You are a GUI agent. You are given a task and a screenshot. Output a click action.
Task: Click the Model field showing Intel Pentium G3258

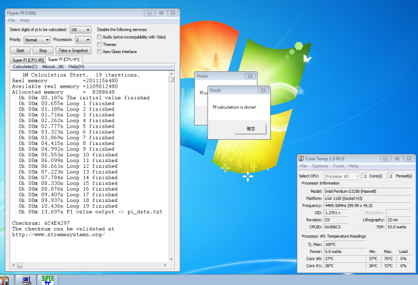coord(367,192)
